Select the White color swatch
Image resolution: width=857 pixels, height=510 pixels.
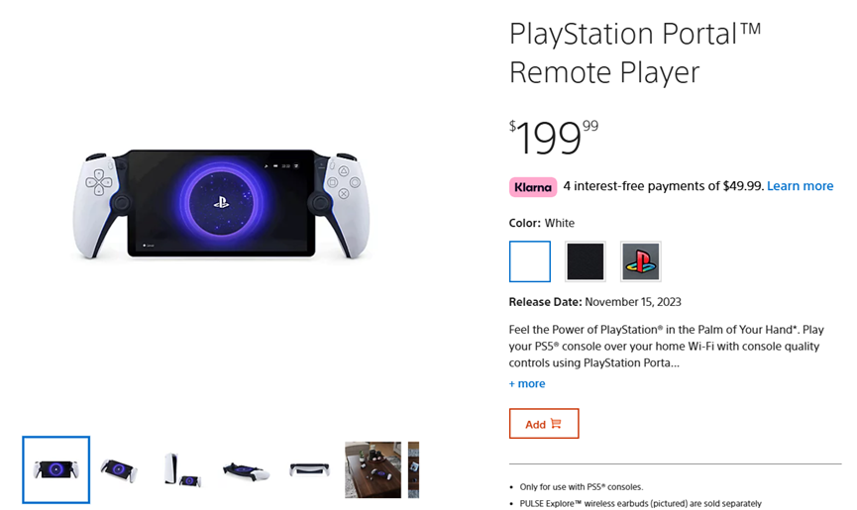(x=530, y=261)
